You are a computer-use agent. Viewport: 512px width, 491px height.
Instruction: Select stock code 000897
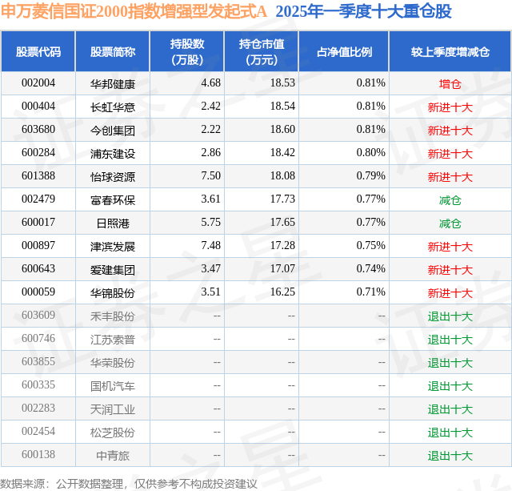pos(38,245)
